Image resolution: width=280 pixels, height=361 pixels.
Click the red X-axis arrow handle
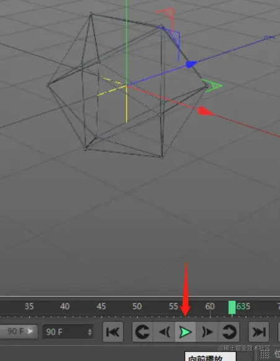coord(205,111)
